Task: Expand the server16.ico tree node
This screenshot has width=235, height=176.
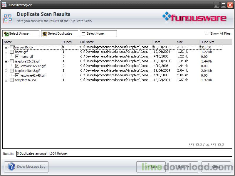Action: 6,47
